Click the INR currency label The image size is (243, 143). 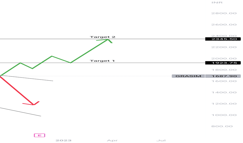(217, 3)
